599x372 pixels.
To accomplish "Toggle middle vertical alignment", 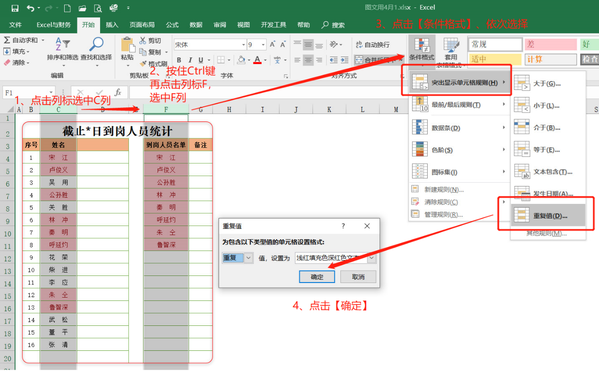I will click(x=308, y=45).
